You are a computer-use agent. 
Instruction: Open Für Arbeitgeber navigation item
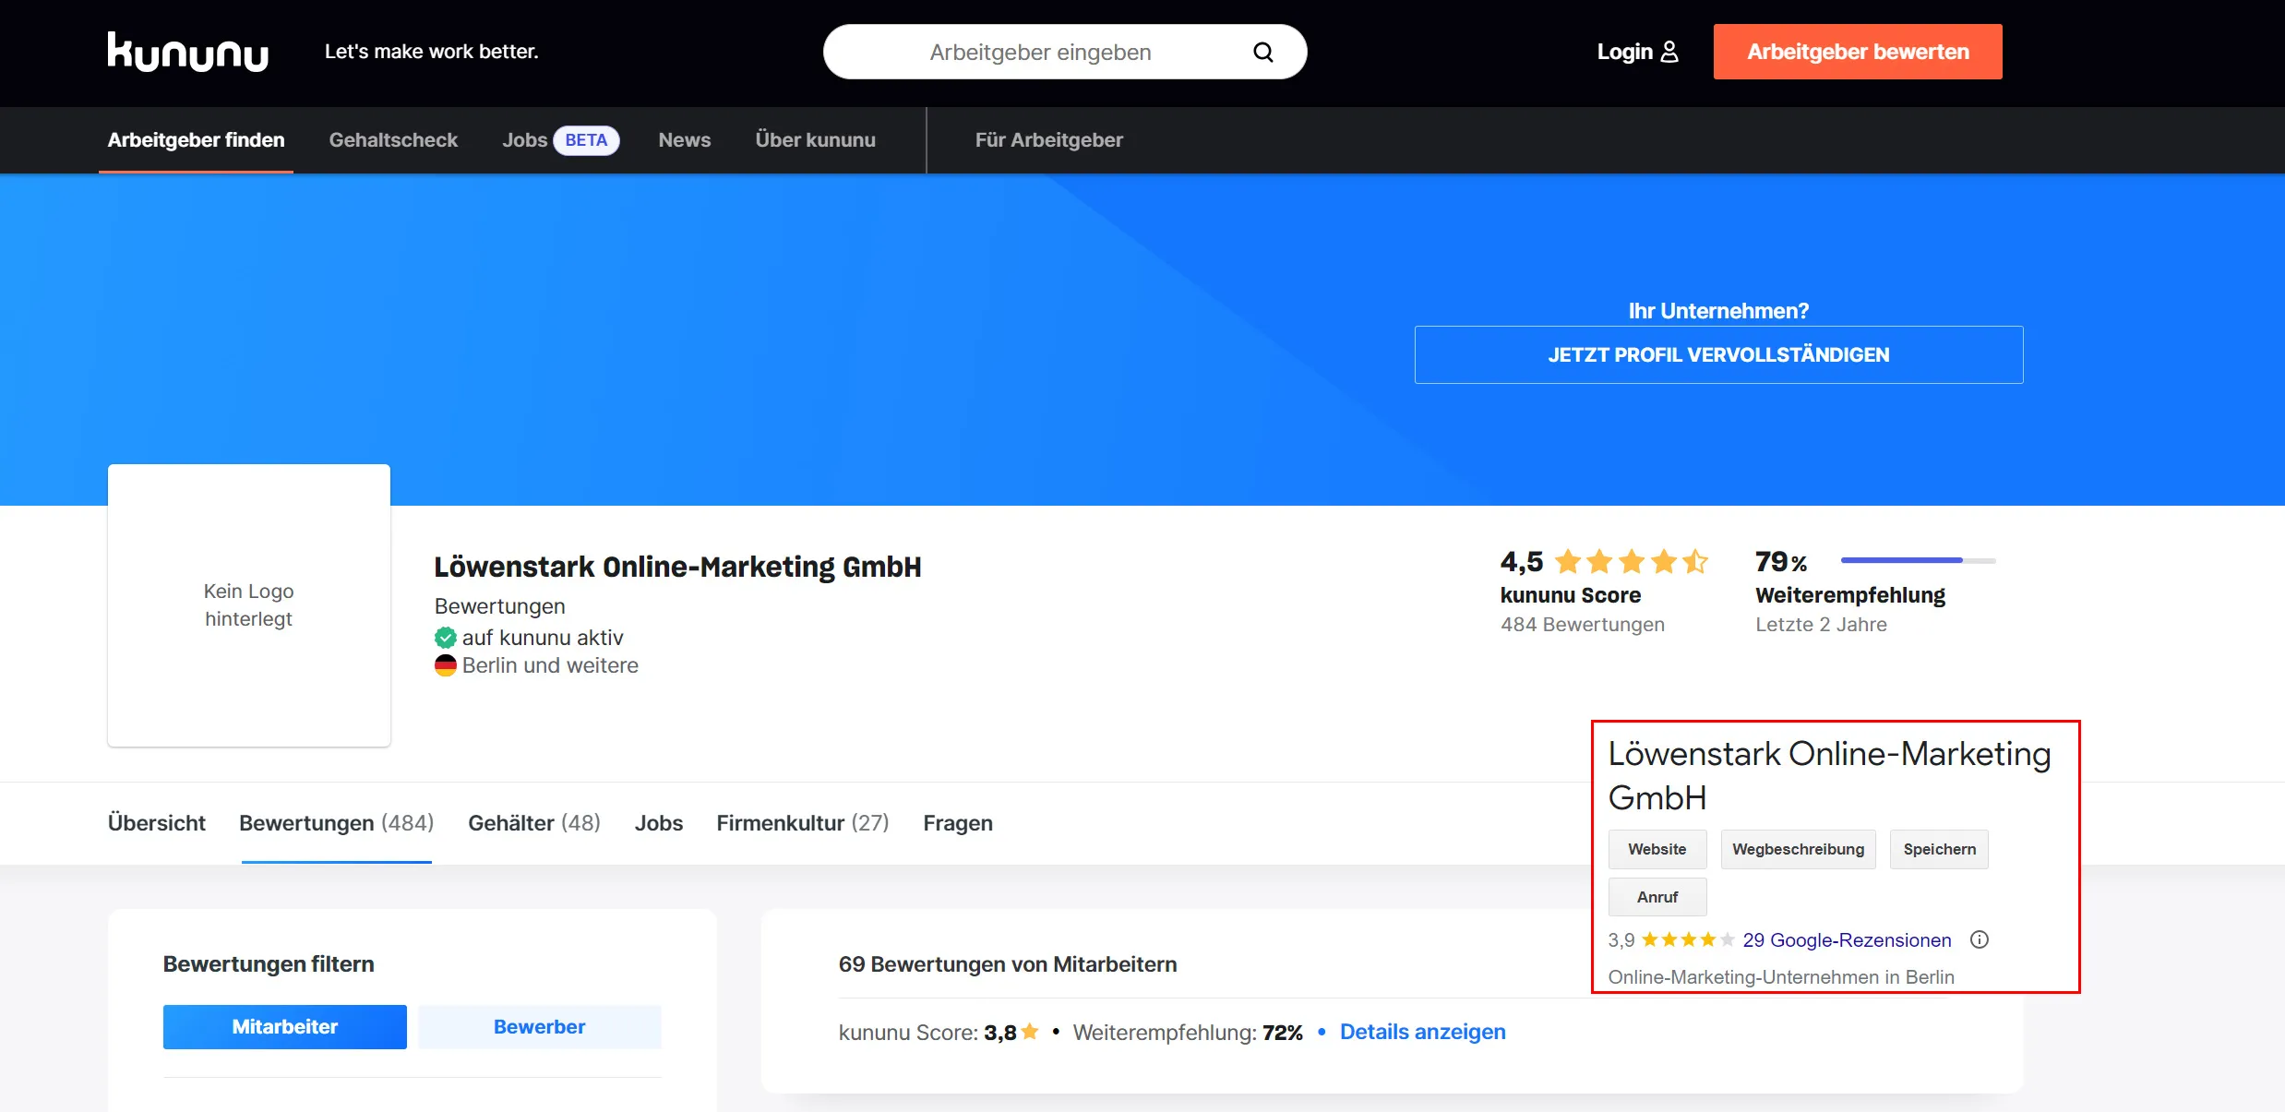[1049, 140]
